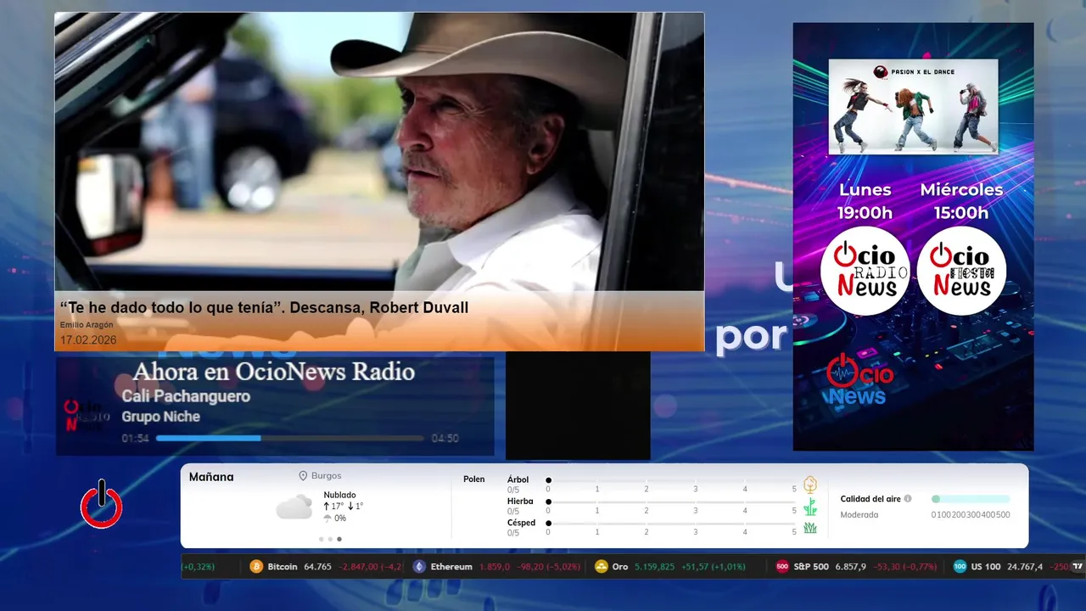The height and width of the screenshot is (611, 1086).
Task: Click the Bitcoin coin icon in the ticker
Action: (x=256, y=567)
